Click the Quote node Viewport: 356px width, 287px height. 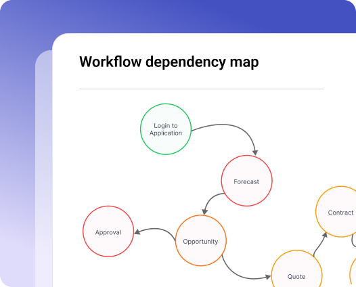click(x=296, y=269)
